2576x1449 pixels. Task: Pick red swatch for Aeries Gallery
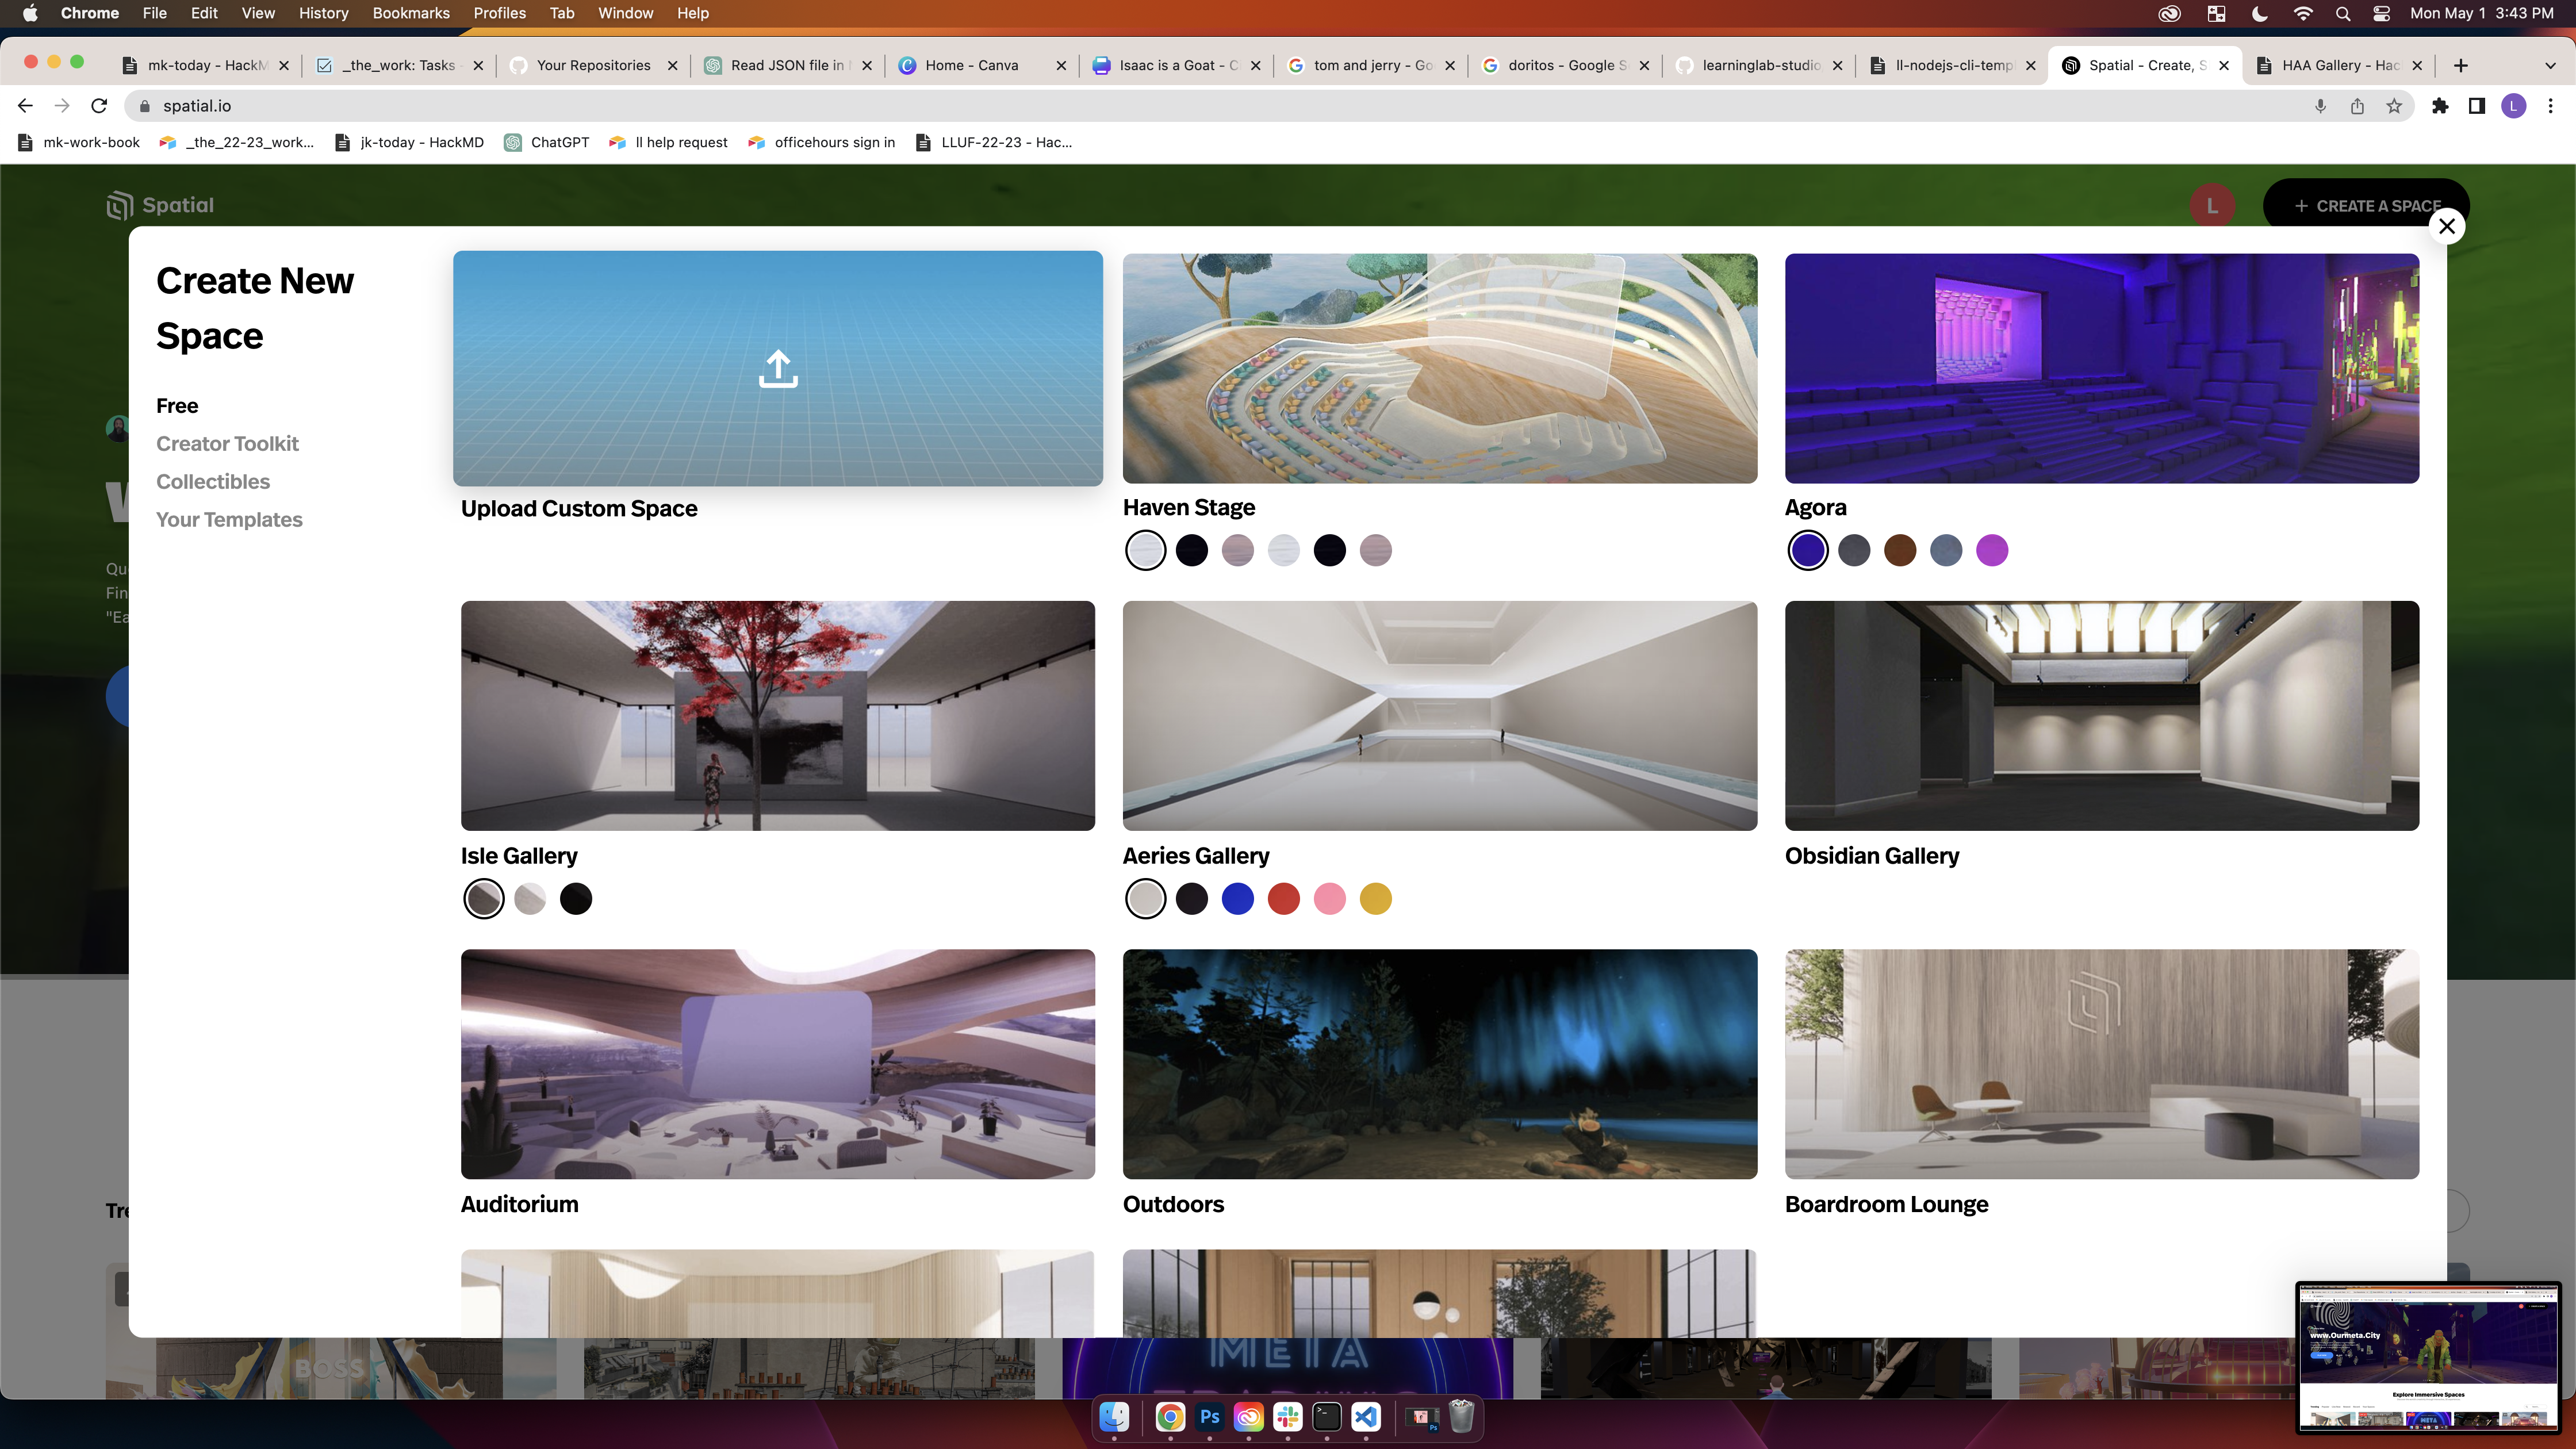pos(1283,899)
